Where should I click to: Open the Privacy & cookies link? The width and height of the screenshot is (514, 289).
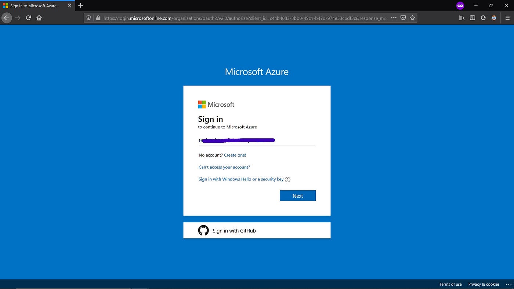[x=484, y=284]
